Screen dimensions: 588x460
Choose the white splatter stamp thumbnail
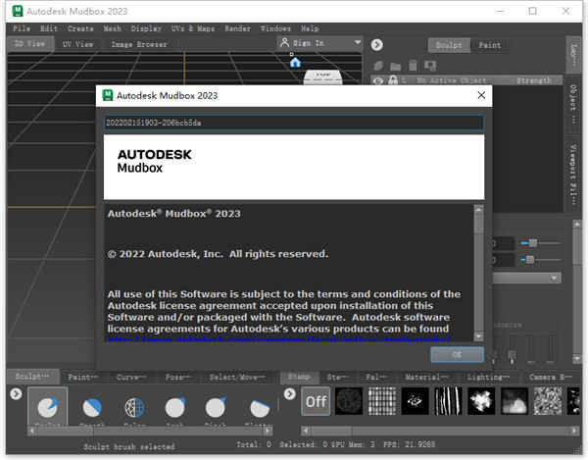[481, 401]
